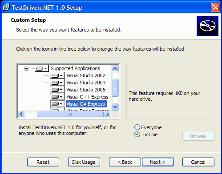222x174 pixels.
Task: Select the Visual Studio 2005 tree item
Action: pos(86,90)
